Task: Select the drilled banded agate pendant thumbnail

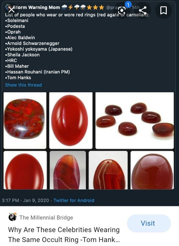Action: point(108,170)
